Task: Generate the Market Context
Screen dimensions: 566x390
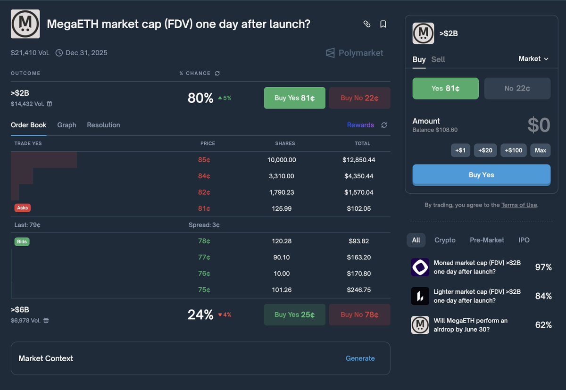Action: pos(360,358)
